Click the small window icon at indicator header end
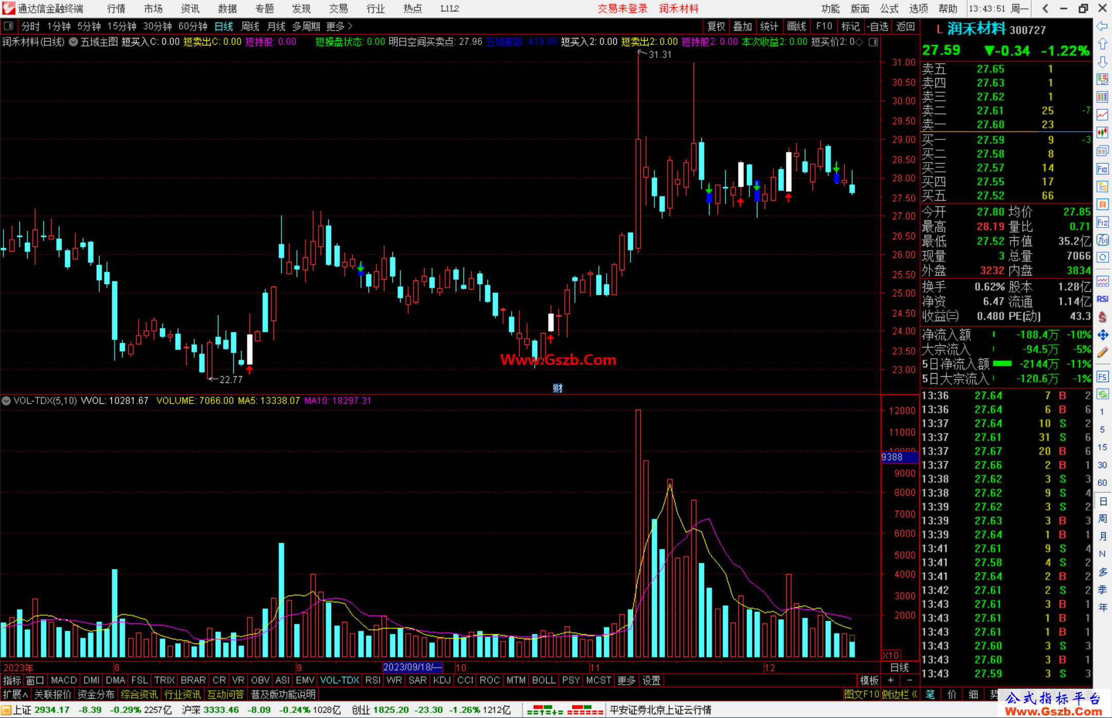 click(x=874, y=42)
